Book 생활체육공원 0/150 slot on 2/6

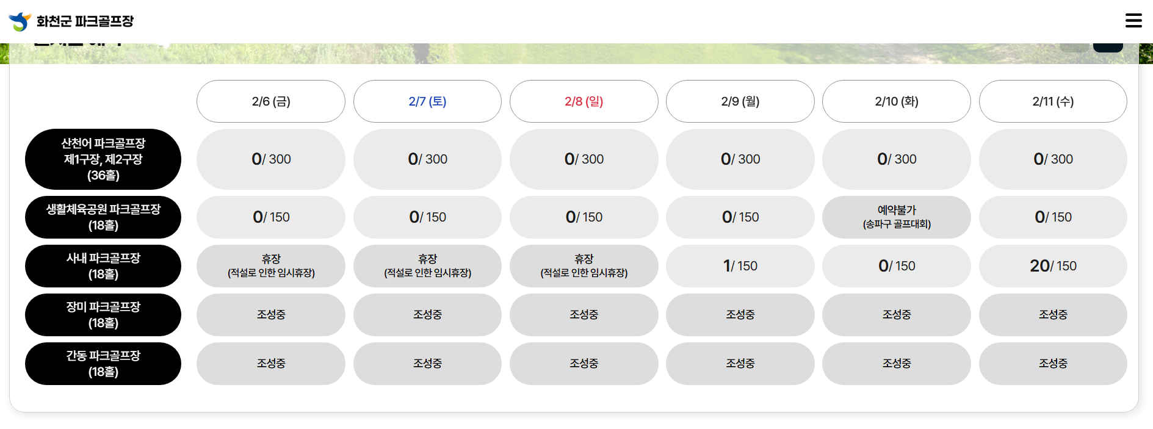[271, 217]
